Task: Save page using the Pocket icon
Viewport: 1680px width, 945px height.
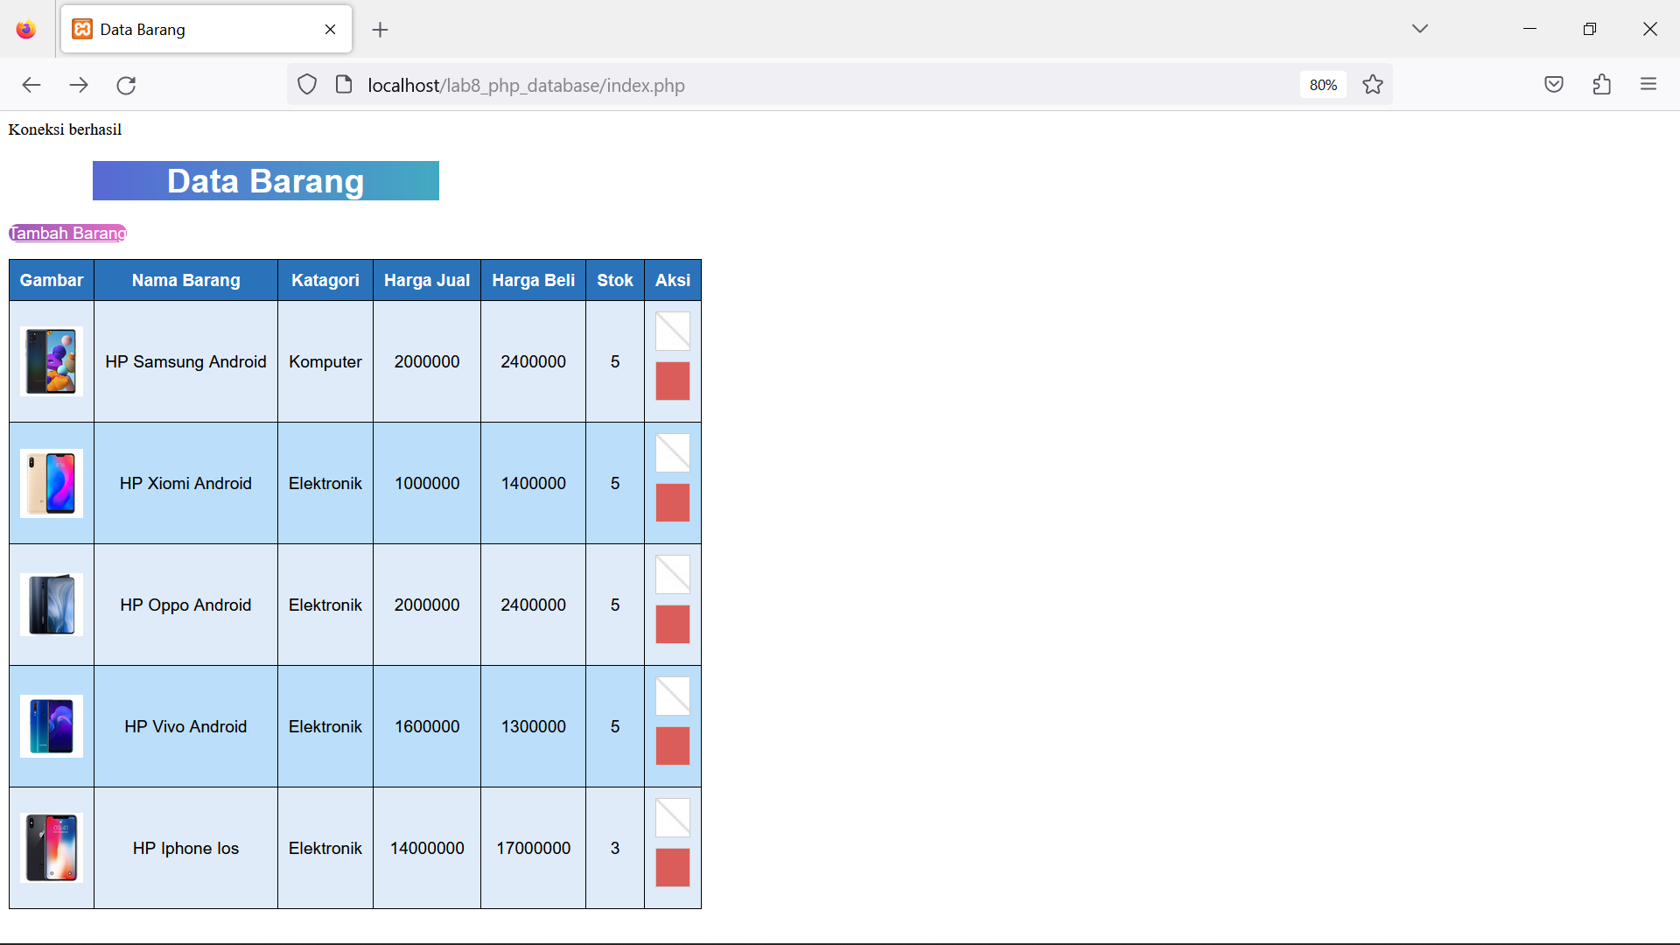Action: 1554,84
